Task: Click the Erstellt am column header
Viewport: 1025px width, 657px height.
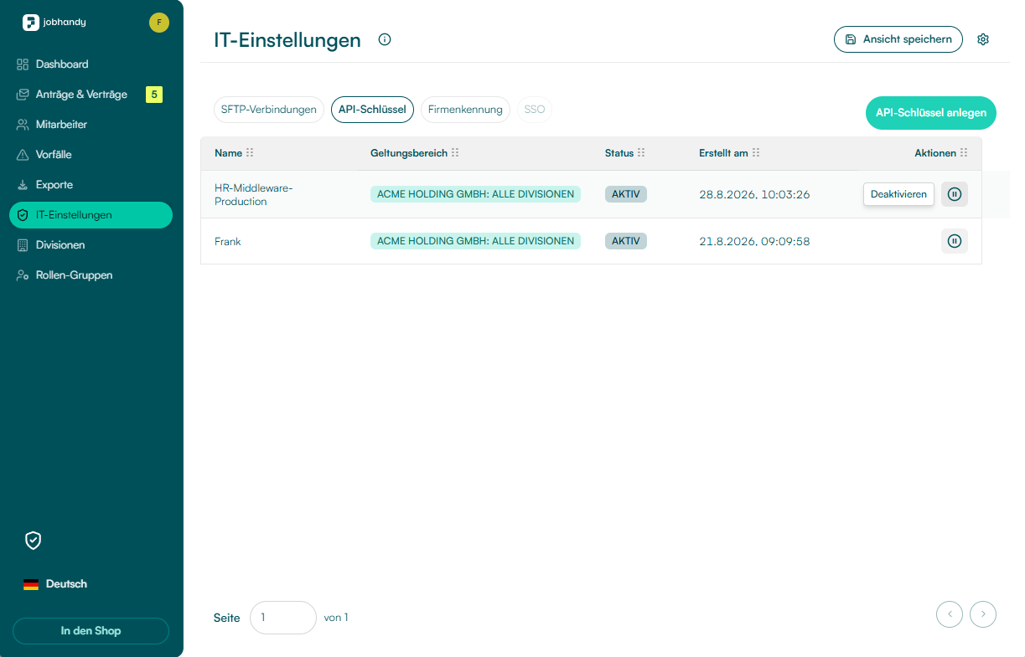Action: 723,153
